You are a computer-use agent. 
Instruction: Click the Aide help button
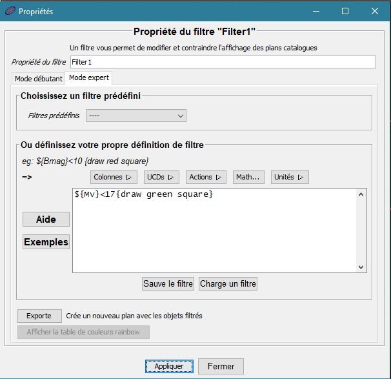[x=46, y=220]
